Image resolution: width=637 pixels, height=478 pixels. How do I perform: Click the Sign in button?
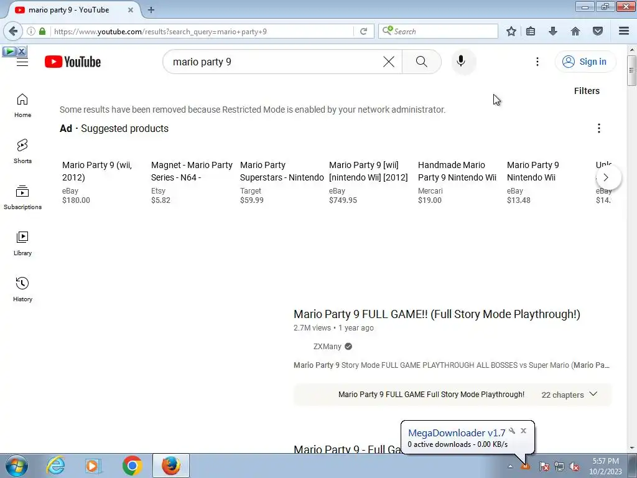point(585,62)
